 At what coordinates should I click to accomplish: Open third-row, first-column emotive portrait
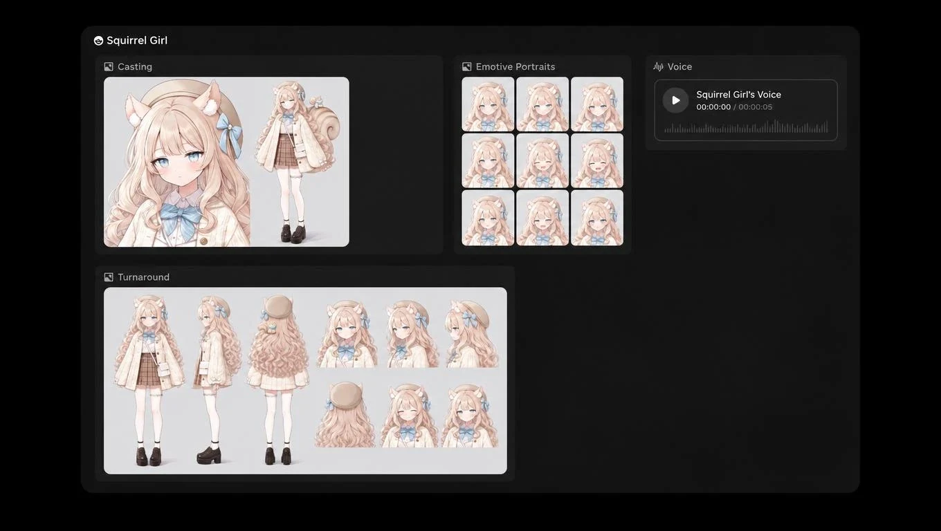click(488, 218)
